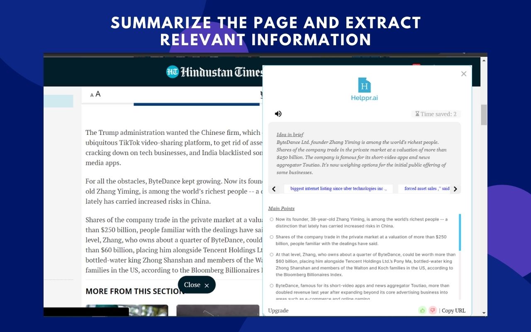The width and height of the screenshot is (531, 332).
Task: Open first thumbnail under More From This Section
Action: tap(127, 310)
